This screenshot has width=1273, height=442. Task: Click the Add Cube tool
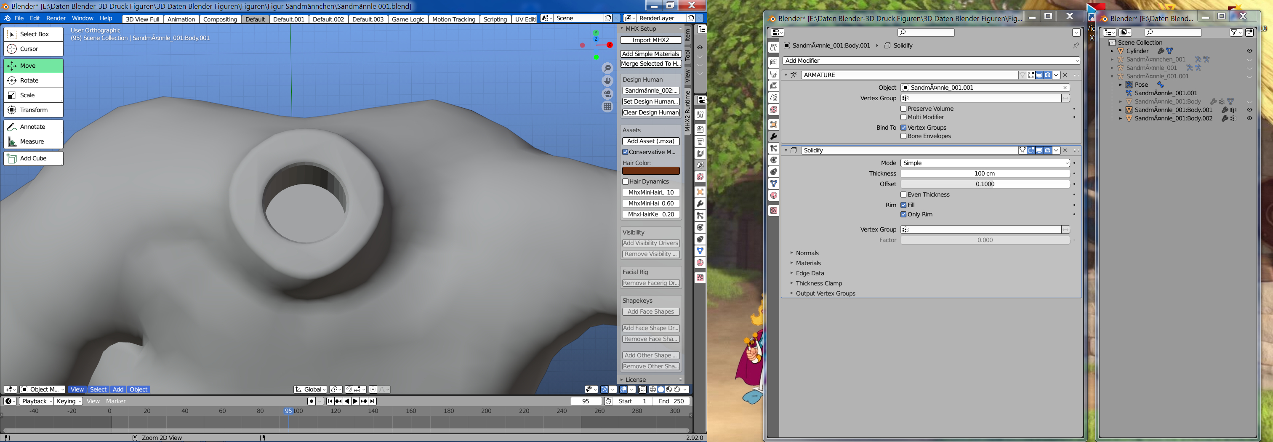[33, 159]
